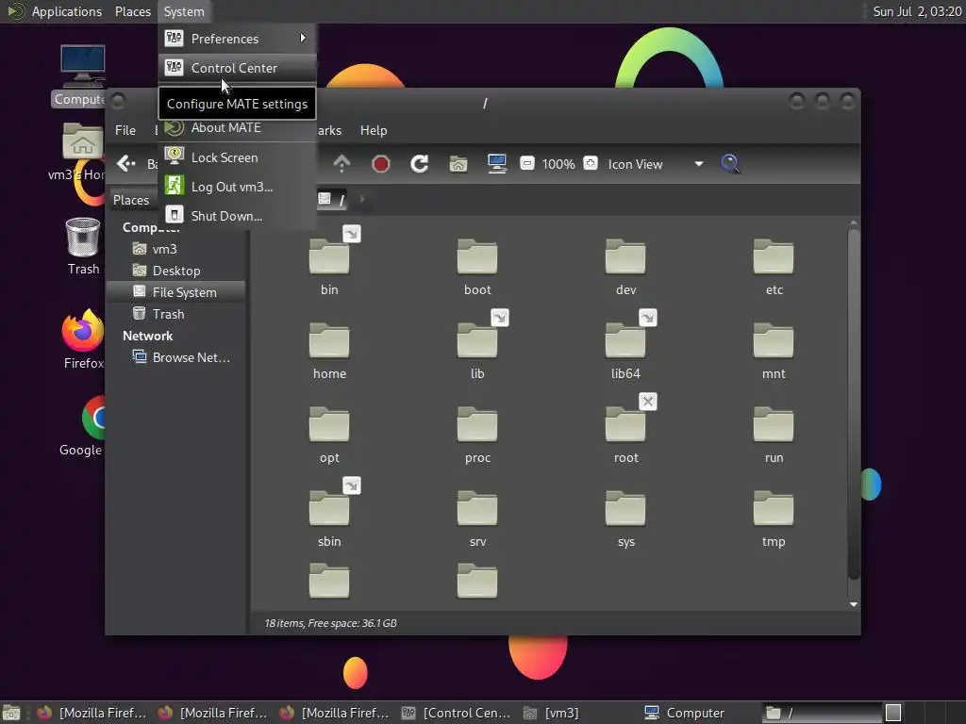This screenshot has height=724, width=966.
Task: Click the Control Center taskbar button
Action: (x=456, y=713)
